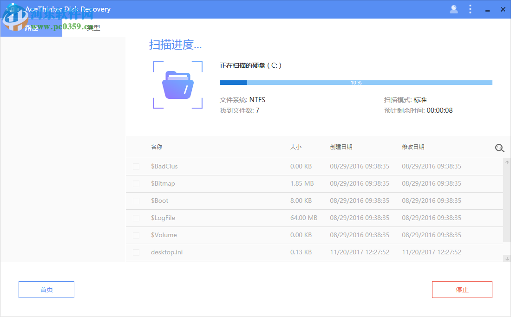Click the blue folder scanning illustration
Screen dimensions: 511x317
point(177,84)
